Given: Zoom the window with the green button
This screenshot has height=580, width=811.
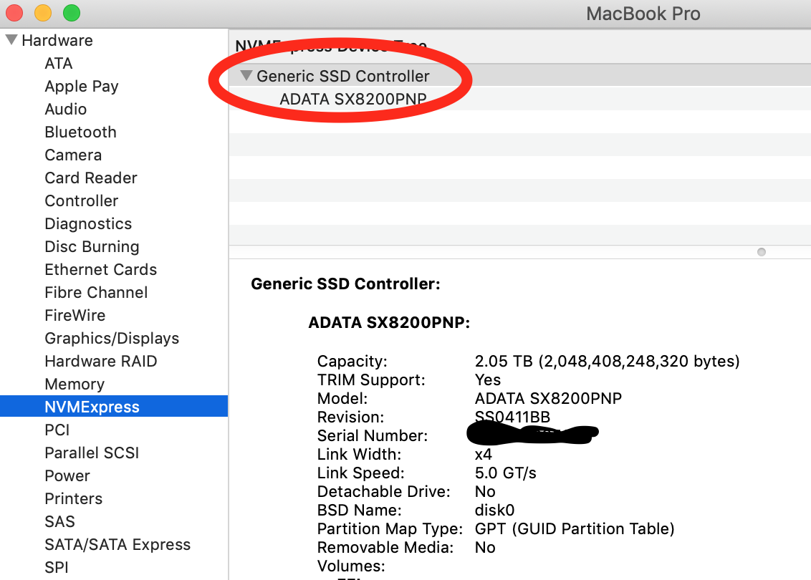Looking at the screenshot, I should (72, 13).
